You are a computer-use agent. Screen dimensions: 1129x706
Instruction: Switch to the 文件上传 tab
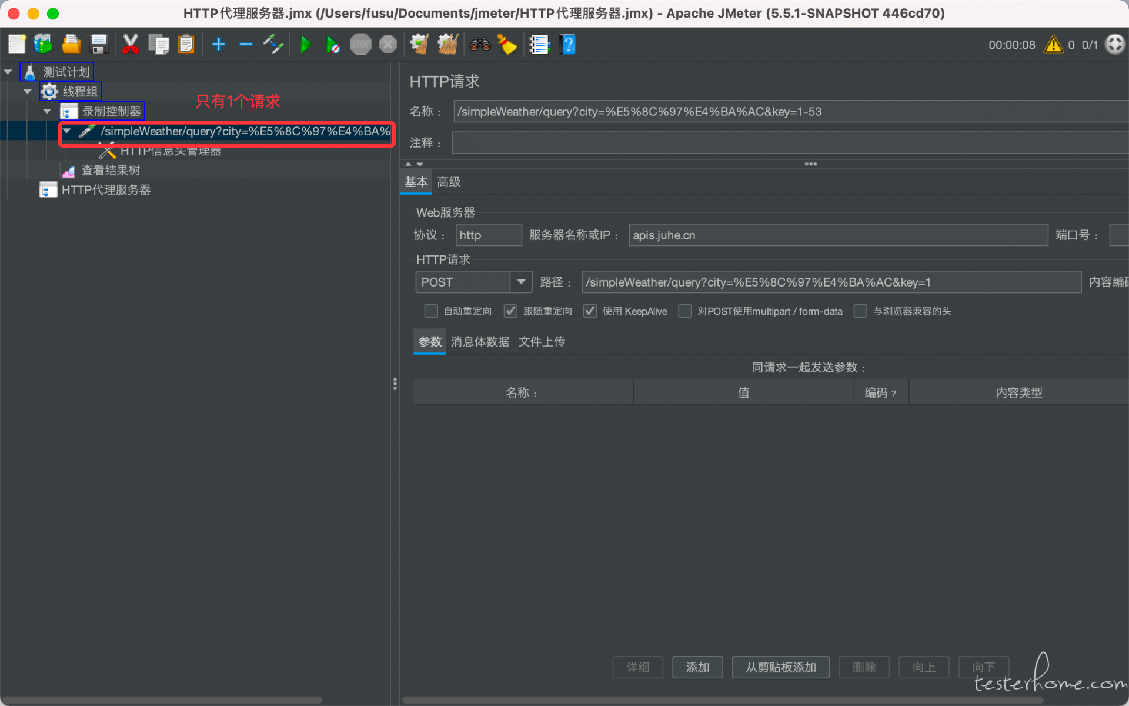pyautogui.click(x=542, y=341)
